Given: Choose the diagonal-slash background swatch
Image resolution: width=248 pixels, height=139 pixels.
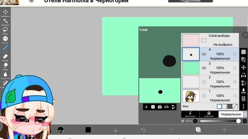Looking at the screenshot, I should (235, 107).
